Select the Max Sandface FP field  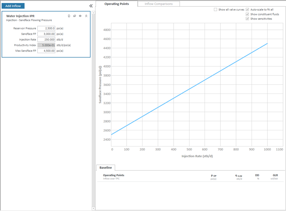[x=46, y=51]
